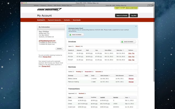This screenshot has width=175, height=109.
Task: Switch to the Edit Theme browser tab
Action: [53, 5]
